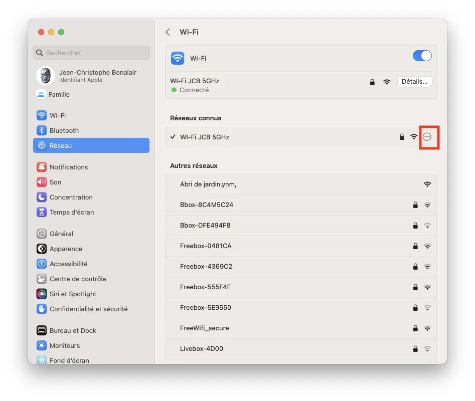Screen dimensions: 475x401
Task: Open options menu for WI-Fi JCB 5GHz network
Action: [428, 136]
